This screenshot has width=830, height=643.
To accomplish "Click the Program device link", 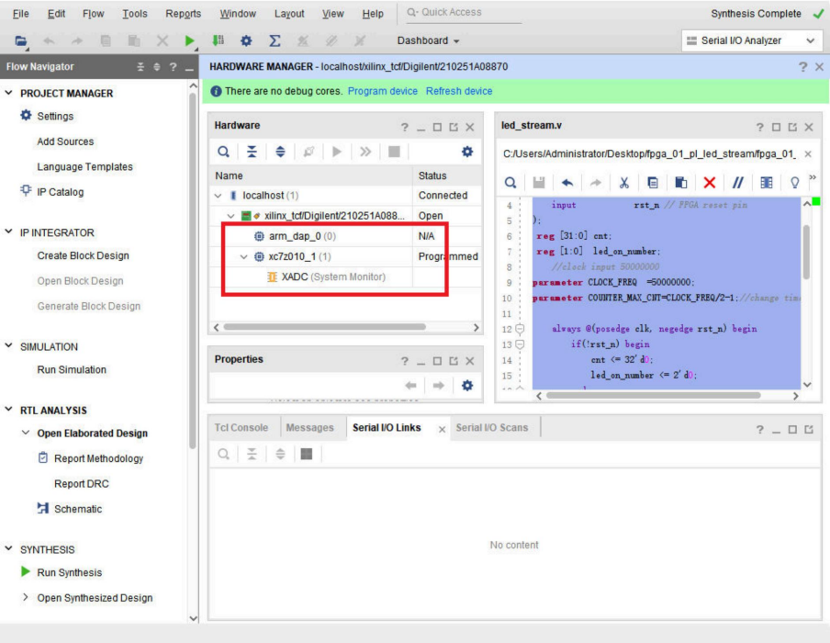I will 382,91.
